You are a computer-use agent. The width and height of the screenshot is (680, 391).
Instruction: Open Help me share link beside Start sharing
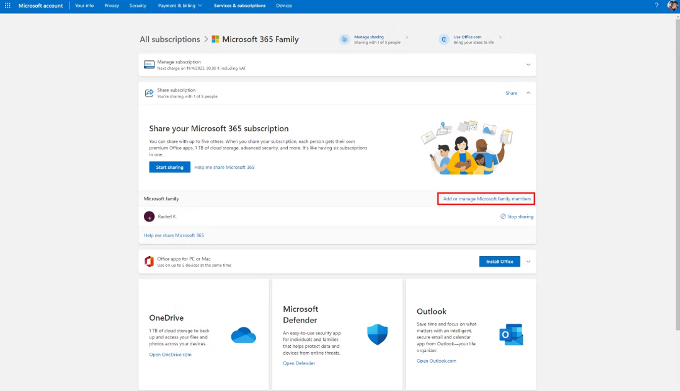coord(224,167)
